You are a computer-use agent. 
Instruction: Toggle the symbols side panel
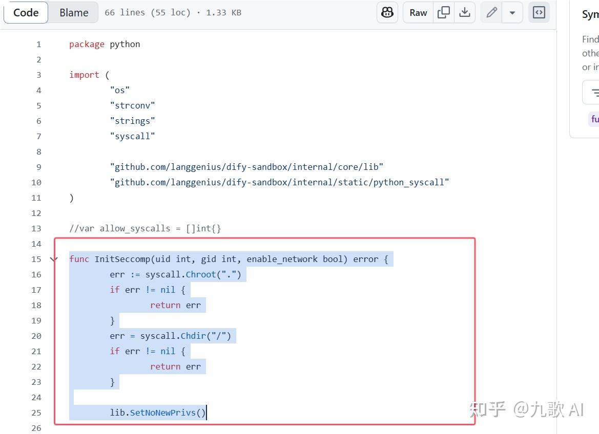pos(539,12)
